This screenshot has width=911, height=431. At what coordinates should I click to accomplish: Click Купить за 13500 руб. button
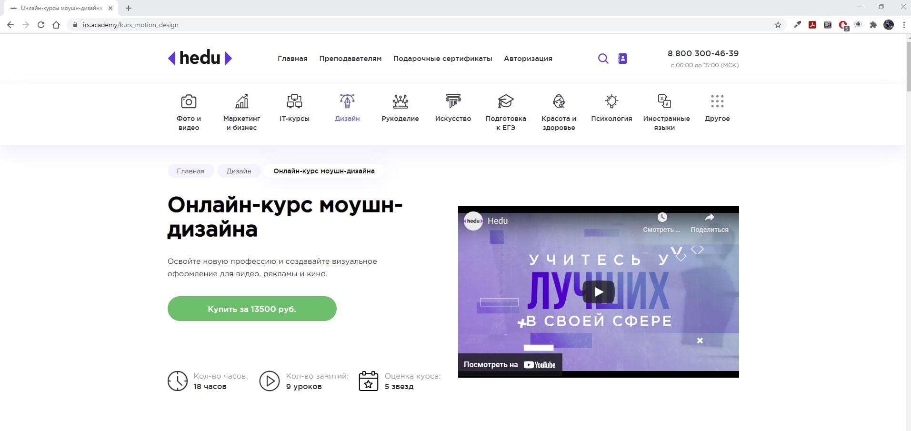[252, 309]
